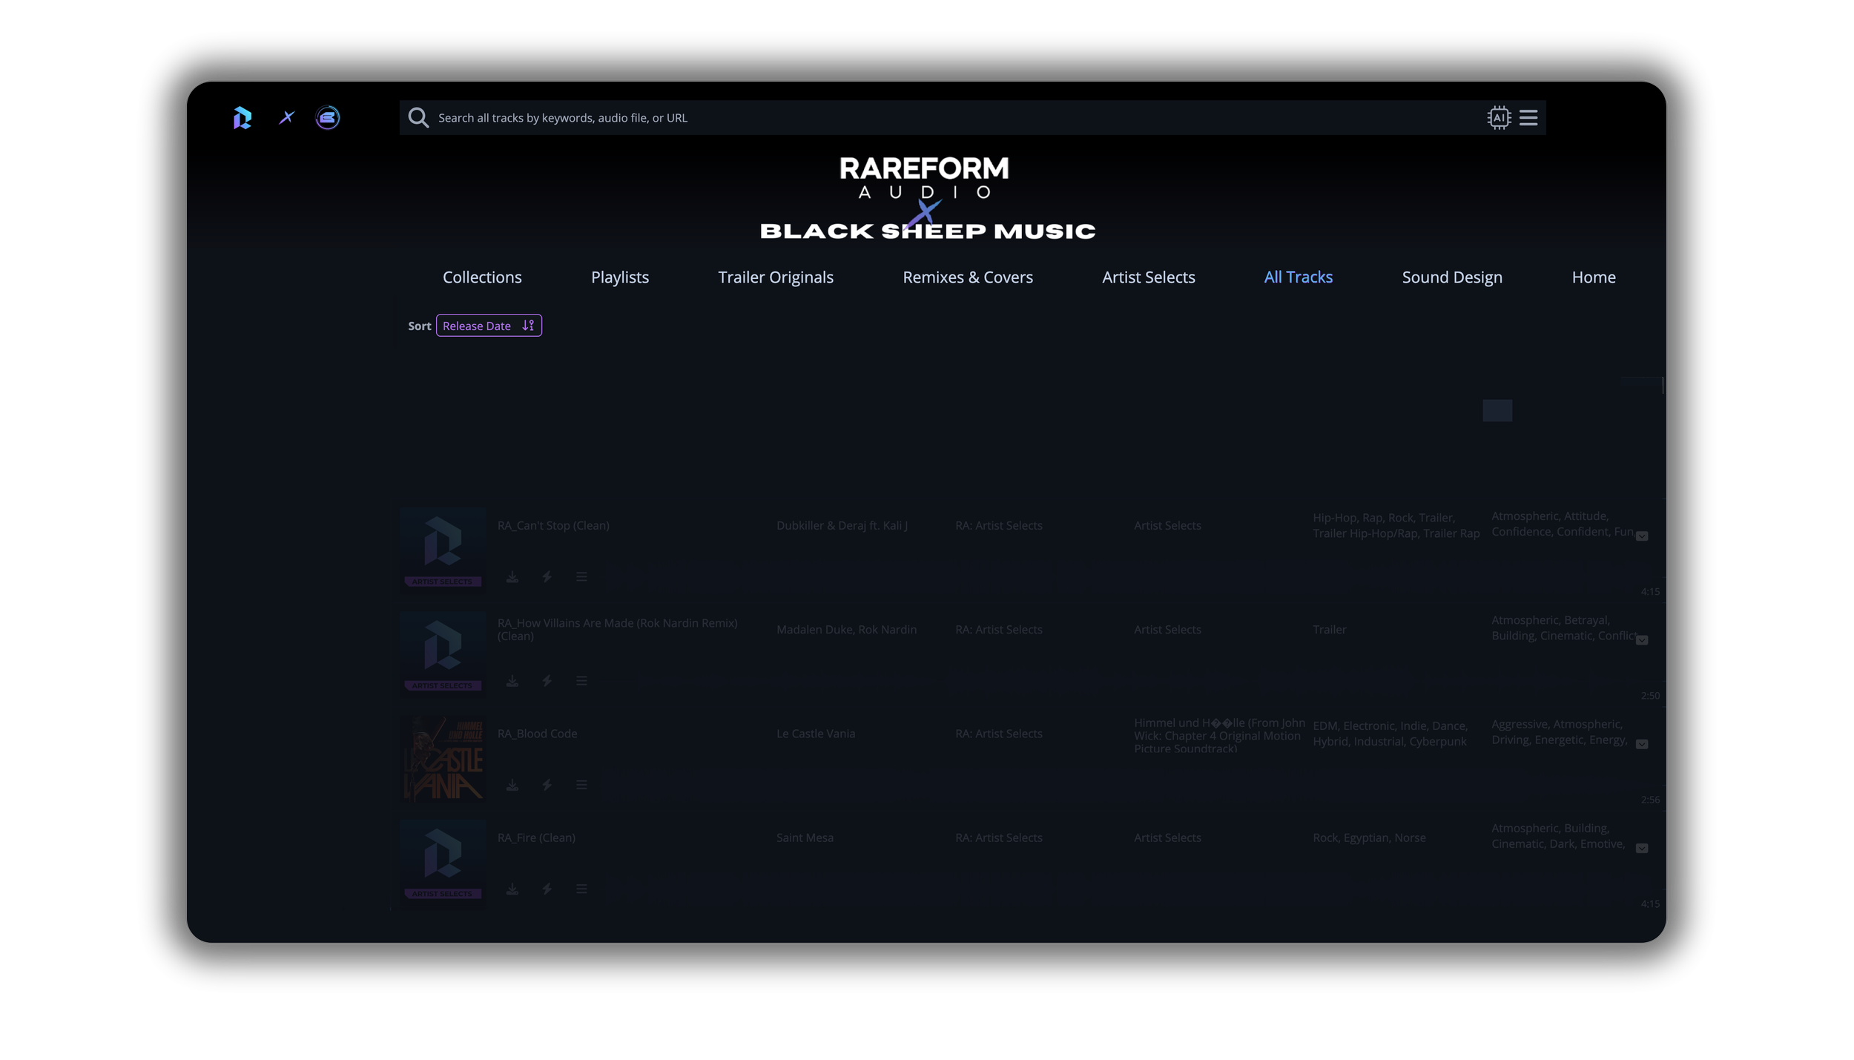Expand the mood tags for the RA_Blood Code row

point(1642,745)
